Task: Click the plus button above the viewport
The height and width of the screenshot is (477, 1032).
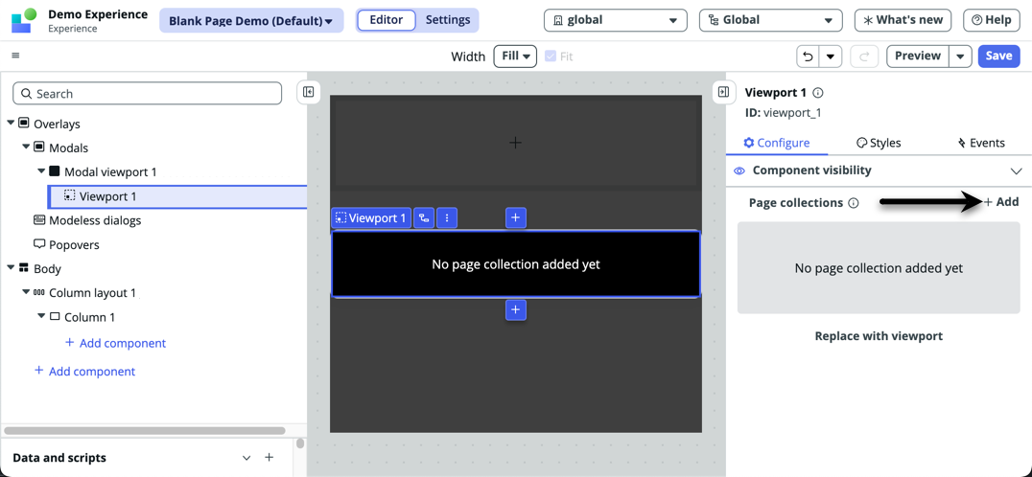Action: pos(515,217)
